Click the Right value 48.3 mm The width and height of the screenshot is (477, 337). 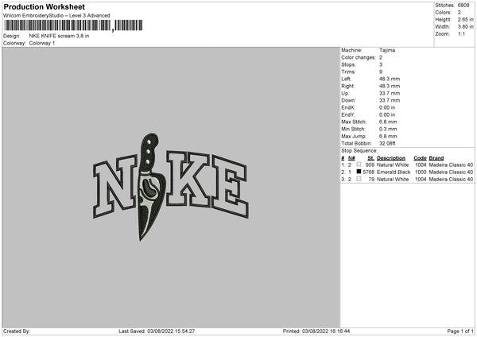click(x=390, y=86)
